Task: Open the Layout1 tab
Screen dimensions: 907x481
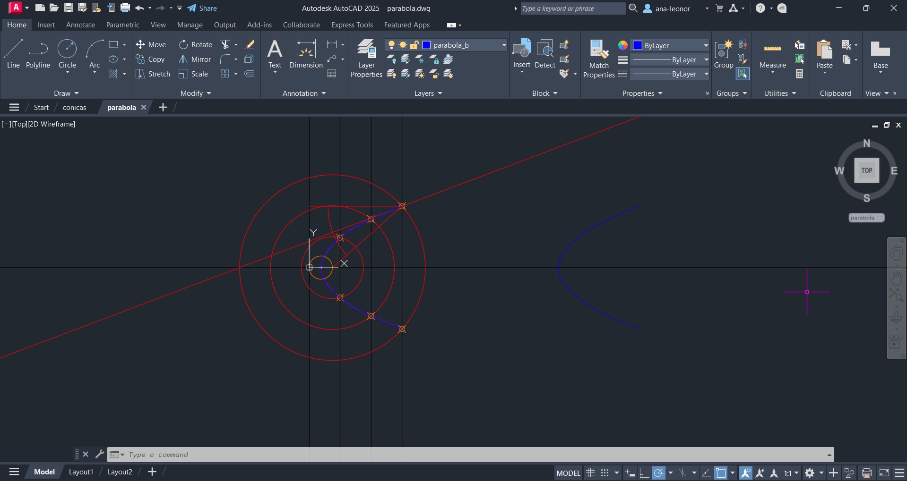Action: click(81, 472)
